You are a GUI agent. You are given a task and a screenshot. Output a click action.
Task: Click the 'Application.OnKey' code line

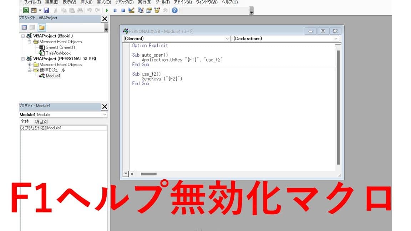(182, 60)
